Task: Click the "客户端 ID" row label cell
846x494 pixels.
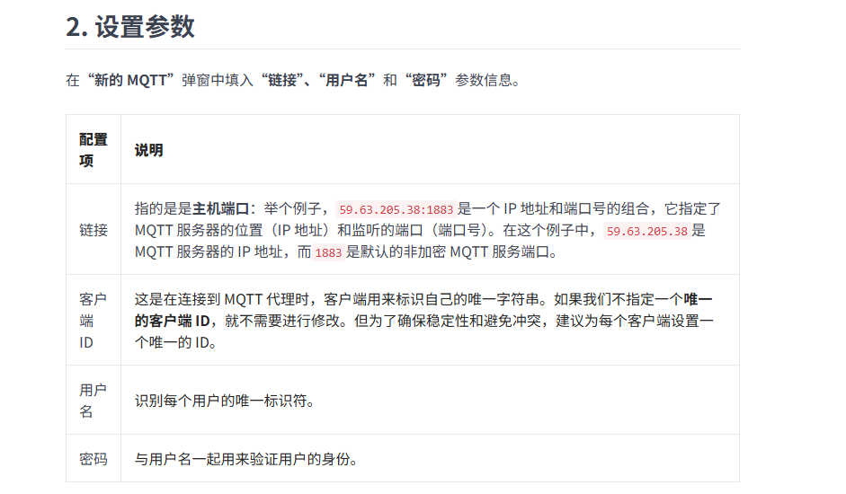Action: tap(94, 321)
